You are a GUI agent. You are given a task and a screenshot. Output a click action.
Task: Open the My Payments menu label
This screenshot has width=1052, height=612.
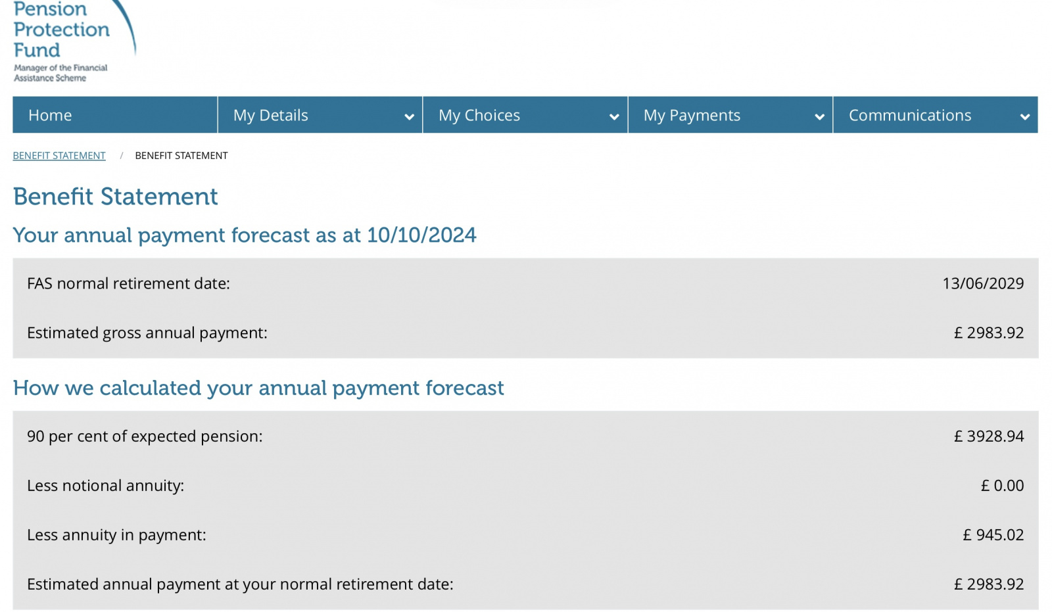[692, 115]
